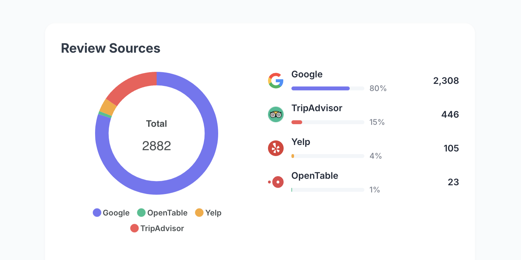Viewport: 521px width, 260px height.
Task: Click the OpenTable logo icon
Action: coord(276,182)
